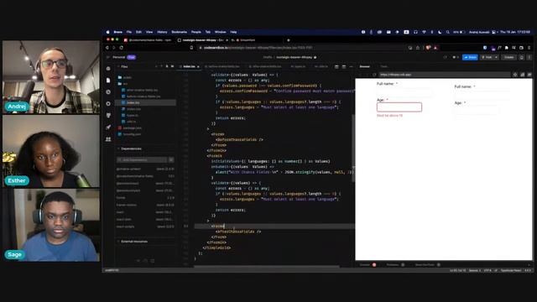Expand the public folder
This screenshot has height=302, width=537.
pyautogui.click(x=125, y=77)
